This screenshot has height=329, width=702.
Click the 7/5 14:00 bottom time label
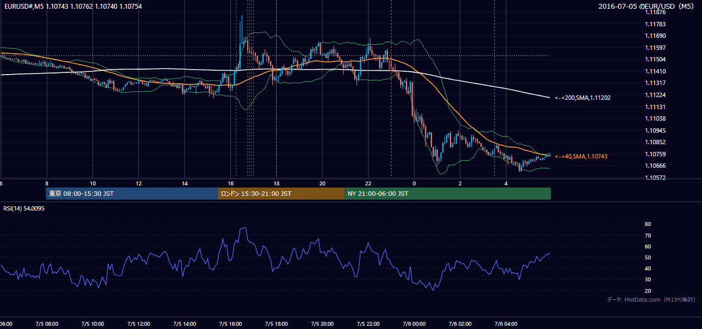point(185,324)
